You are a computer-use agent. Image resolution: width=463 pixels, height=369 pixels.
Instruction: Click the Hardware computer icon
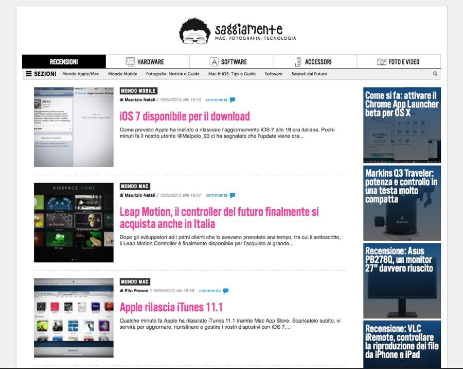130,62
